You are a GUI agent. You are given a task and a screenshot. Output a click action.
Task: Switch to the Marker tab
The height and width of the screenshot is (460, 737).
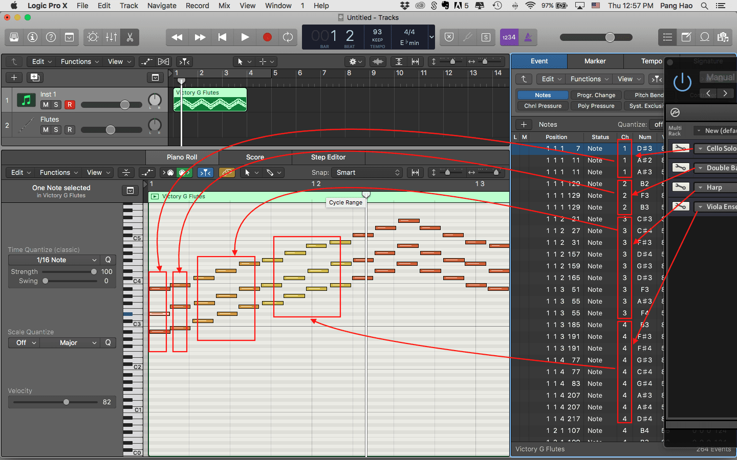pyautogui.click(x=595, y=61)
